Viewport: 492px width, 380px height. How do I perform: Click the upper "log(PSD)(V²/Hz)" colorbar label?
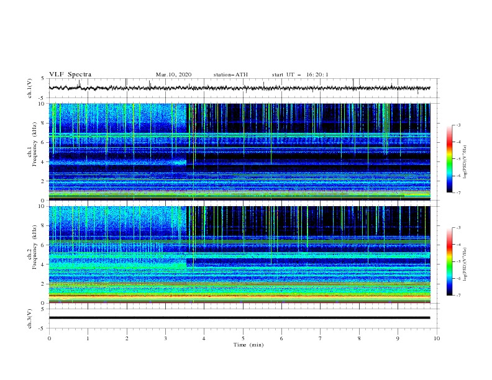coord(465,162)
